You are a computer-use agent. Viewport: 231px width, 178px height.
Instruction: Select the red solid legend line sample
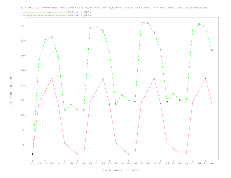pyautogui.click(x=45, y=12)
